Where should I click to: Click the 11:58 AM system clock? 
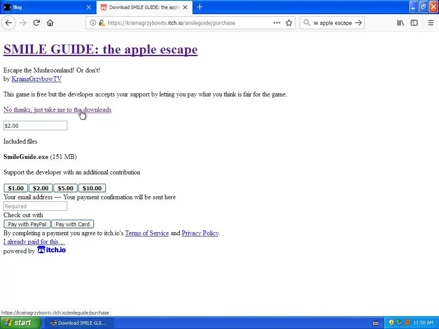[423, 323]
